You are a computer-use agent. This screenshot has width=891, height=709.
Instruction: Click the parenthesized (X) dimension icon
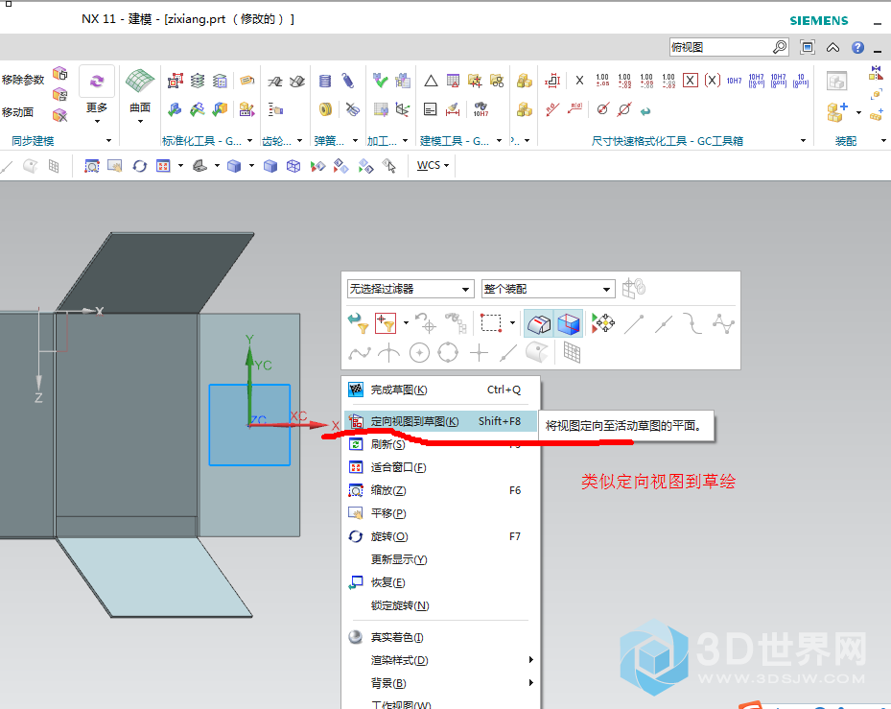click(712, 81)
